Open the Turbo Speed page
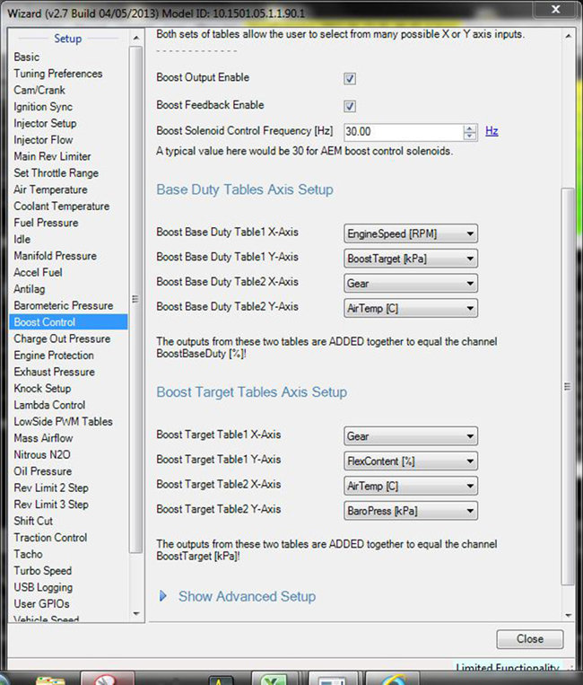583x685 pixels. pyautogui.click(x=43, y=571)
